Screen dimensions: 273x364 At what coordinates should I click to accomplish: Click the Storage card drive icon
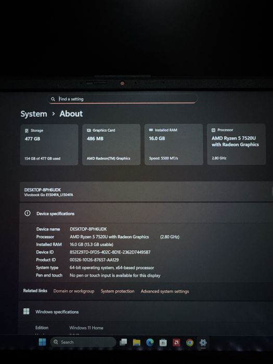[27, 131]
